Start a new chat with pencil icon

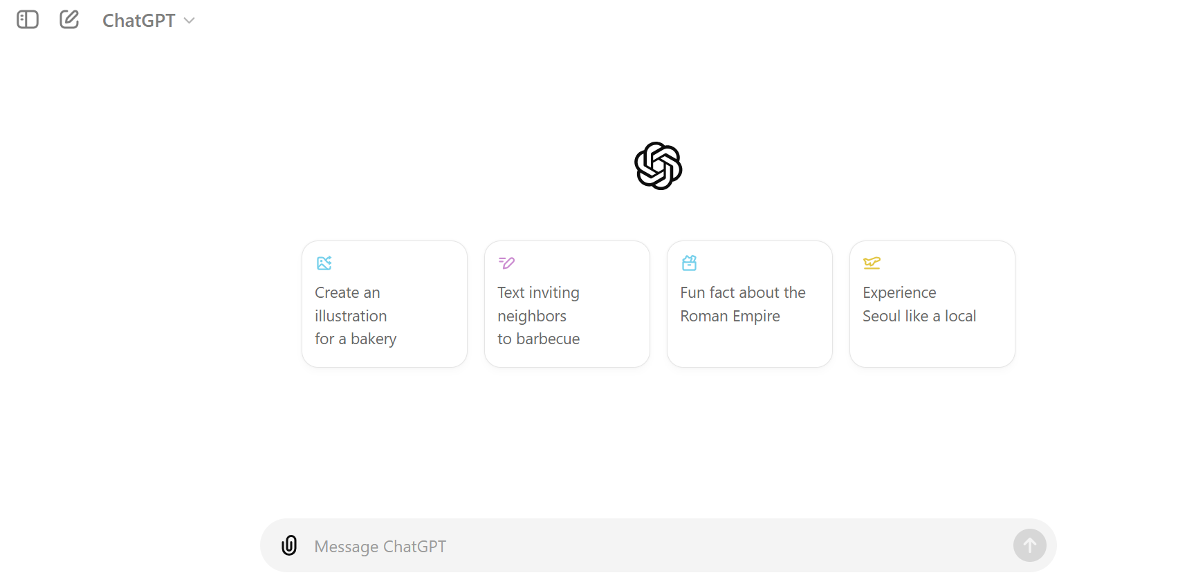69,19
